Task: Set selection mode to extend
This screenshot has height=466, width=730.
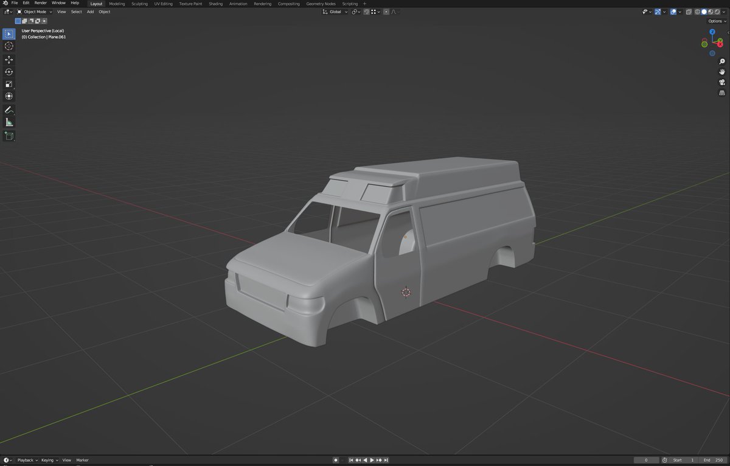Action: click(24, 21)
